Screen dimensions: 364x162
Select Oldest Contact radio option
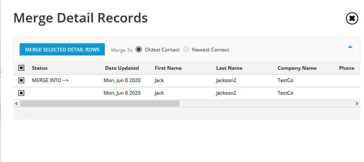[139, 49]
